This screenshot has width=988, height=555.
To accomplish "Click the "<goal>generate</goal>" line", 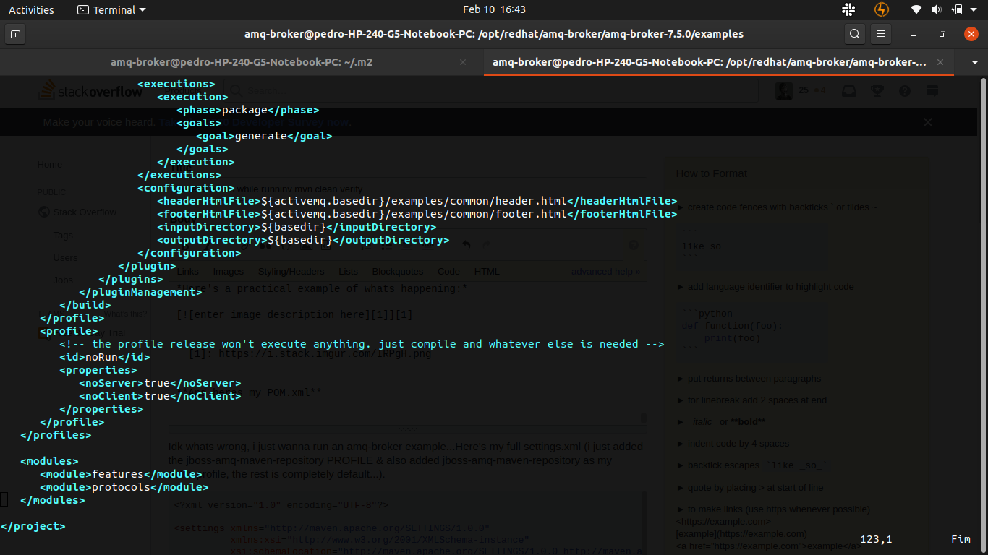I will click(264, 136).
